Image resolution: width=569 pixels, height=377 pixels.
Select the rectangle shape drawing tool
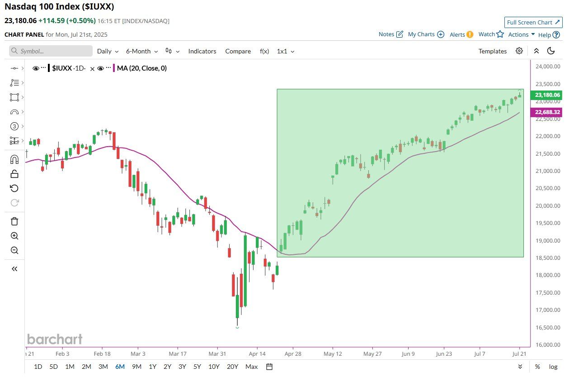click(x=14, y=97)
